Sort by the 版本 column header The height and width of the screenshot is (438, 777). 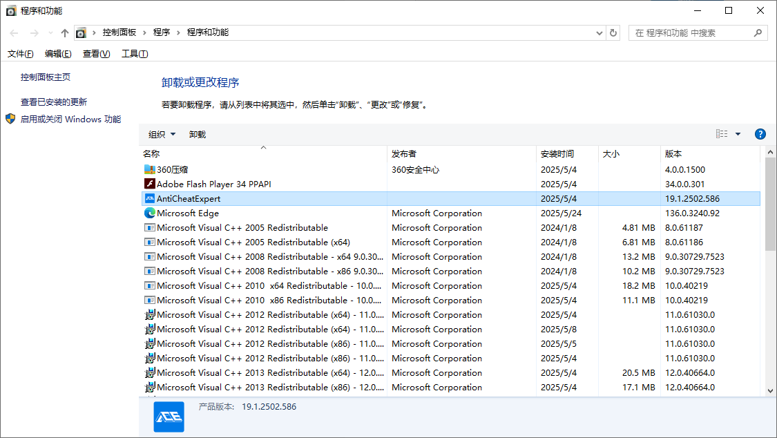(x=710, y=153)
